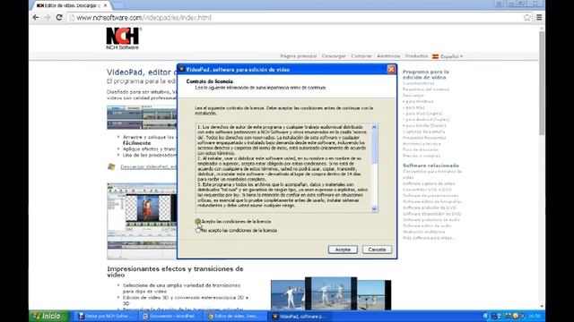Click the 'Descargar VideoPad' download link
Image resolution: width=574 pixels, height=322 pixels.
(148, 167)
